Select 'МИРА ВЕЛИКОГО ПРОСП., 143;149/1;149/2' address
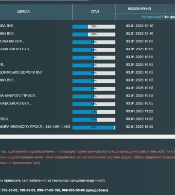Image resolution: width=175 pixels, height=195 pixels. click(35, 127)
